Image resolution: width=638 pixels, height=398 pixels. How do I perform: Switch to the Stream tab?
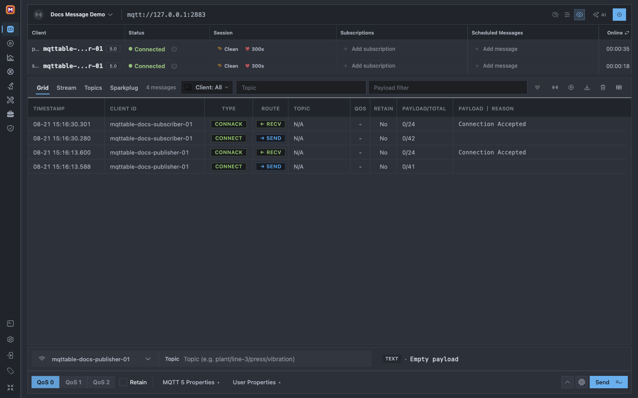click(66, 88)
